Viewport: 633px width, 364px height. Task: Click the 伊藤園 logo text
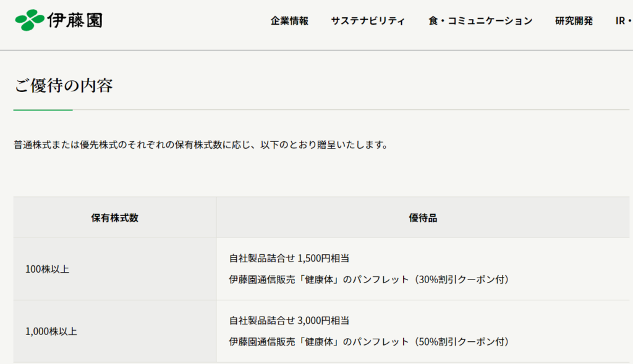point(75,20)
